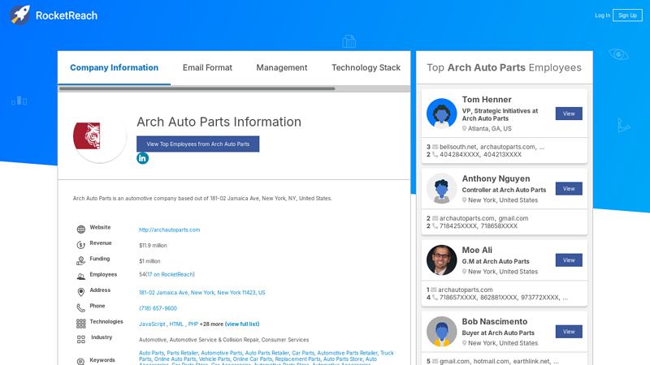Click the RocketReach rocket logo icon
Viewport: 650px width, 365px height.
tap(19, 15)
